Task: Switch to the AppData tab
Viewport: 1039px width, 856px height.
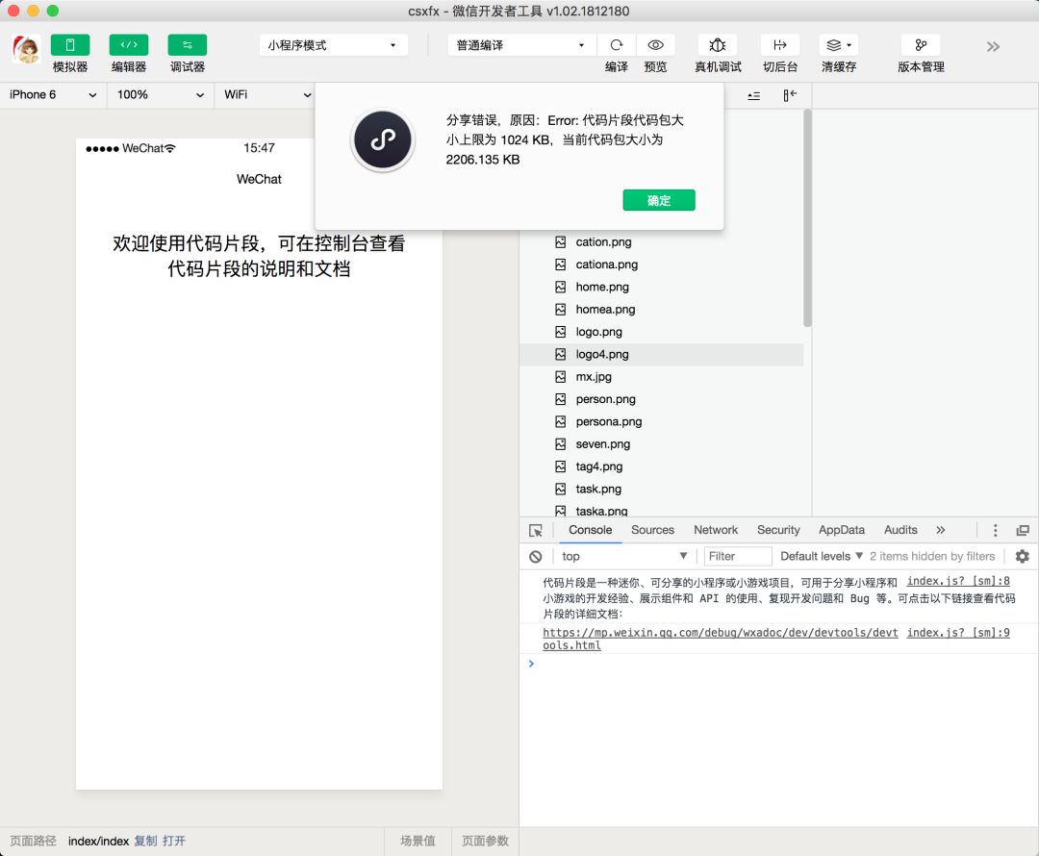Action: pos(841,530)
